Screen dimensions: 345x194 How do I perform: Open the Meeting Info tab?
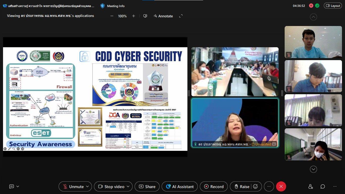click(x=112, y=6)
